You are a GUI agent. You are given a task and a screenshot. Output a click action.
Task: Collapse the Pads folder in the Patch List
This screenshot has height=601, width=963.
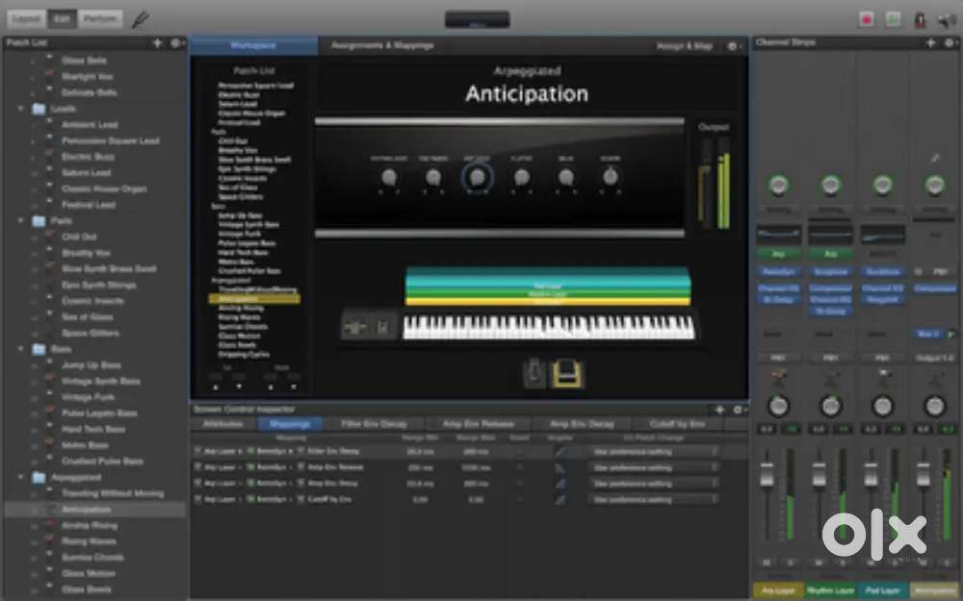(21, 220)
